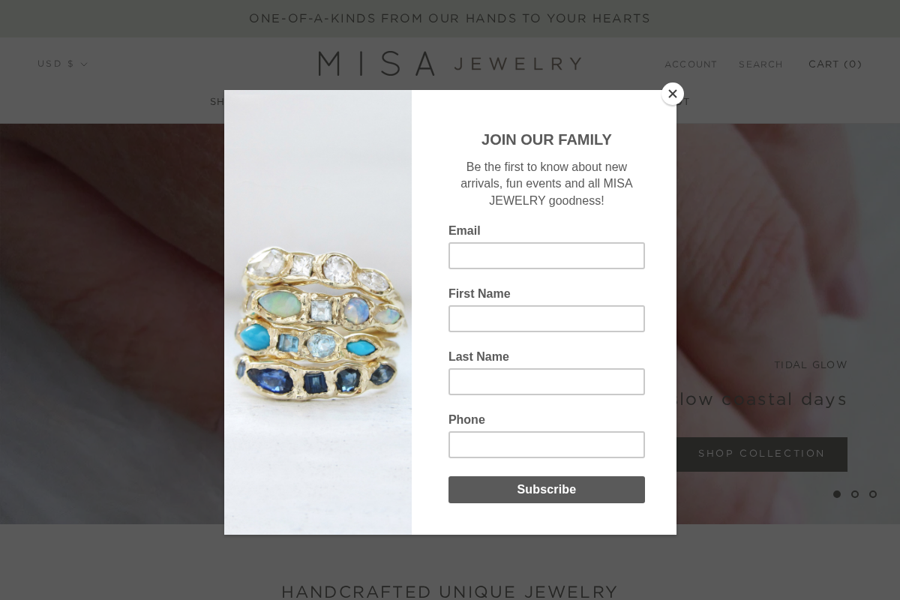Click the MISA Jewelry logo
Viewport: 900px width, 600px height.
450,64
